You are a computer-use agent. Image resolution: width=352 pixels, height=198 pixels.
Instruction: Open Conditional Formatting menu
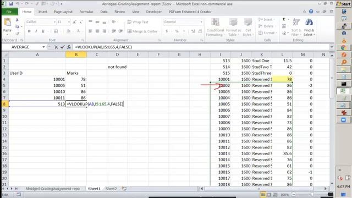coord(215,28)
